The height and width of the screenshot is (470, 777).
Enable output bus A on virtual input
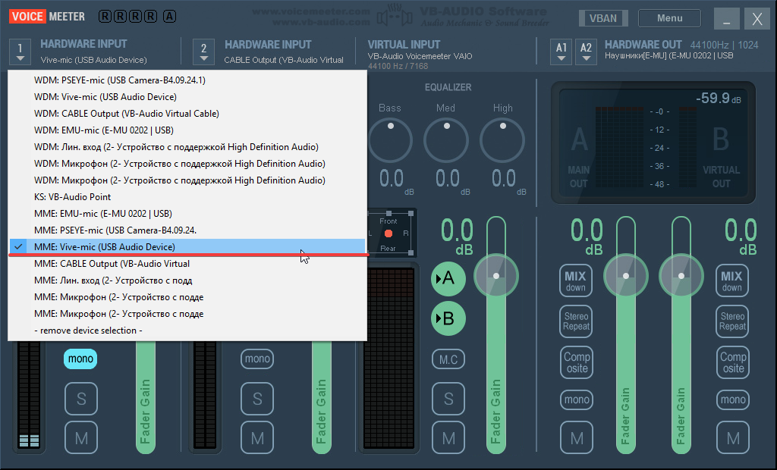(448, 279)
